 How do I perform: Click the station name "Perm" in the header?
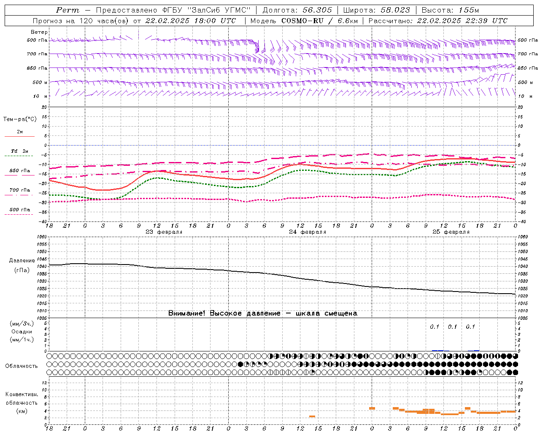tap(67, 10)
